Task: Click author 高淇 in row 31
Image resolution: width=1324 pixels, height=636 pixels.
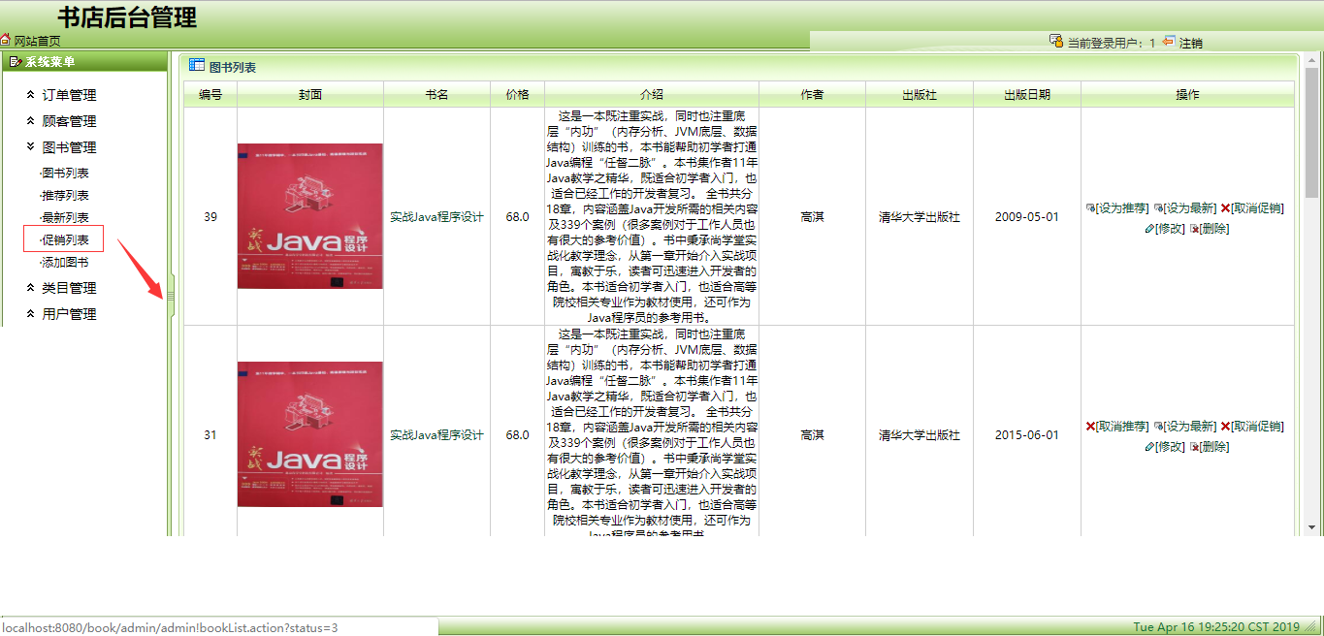Action: tap(812, 435)
